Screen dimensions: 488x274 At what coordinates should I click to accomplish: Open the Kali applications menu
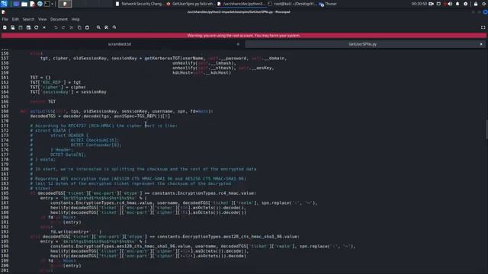[4, 4]
